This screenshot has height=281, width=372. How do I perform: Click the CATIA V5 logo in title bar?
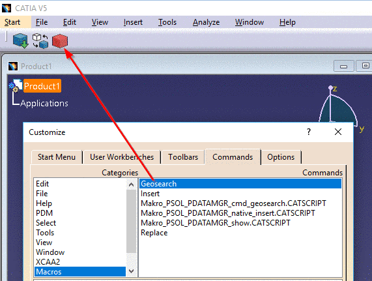(x=7, y=8)
